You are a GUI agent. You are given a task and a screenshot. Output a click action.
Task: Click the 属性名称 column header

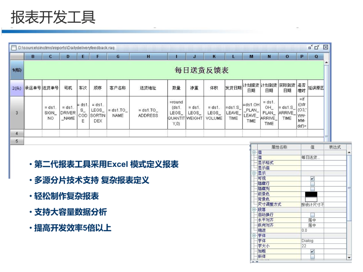point(279,147)
